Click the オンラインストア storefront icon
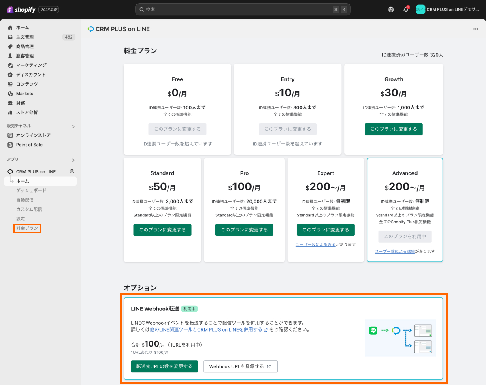This screenshot has width=486, height=385. coord(10,135)
